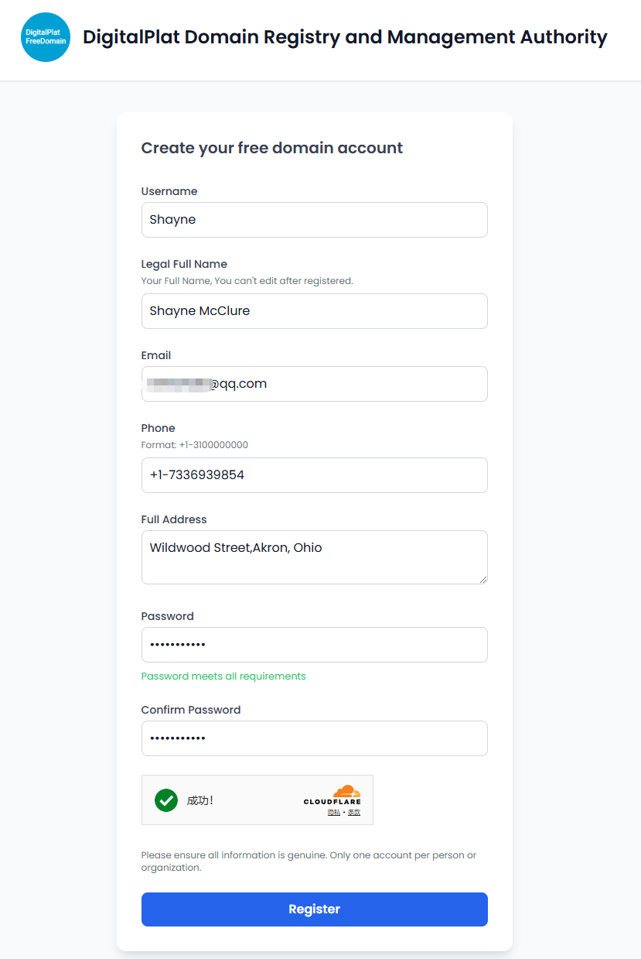Click the Email field label
This screenshot has height=959, width=641.
[156, 355]
